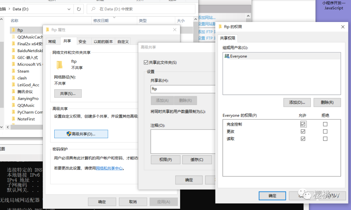Click 添加(D)... button in permissions dialog
The width and height of the screenshot is (351, 210).
click(297, 102)
